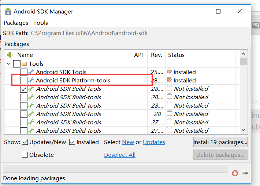Viewport: 260px width, 186px height.
Task: Toggle the Tools folder checkbox
Action: point(17,63)
